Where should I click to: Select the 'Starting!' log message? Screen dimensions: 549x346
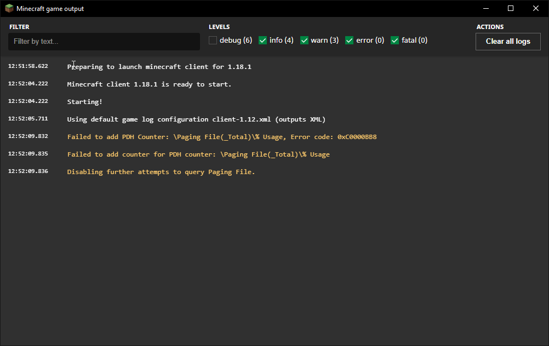[84, 102]
